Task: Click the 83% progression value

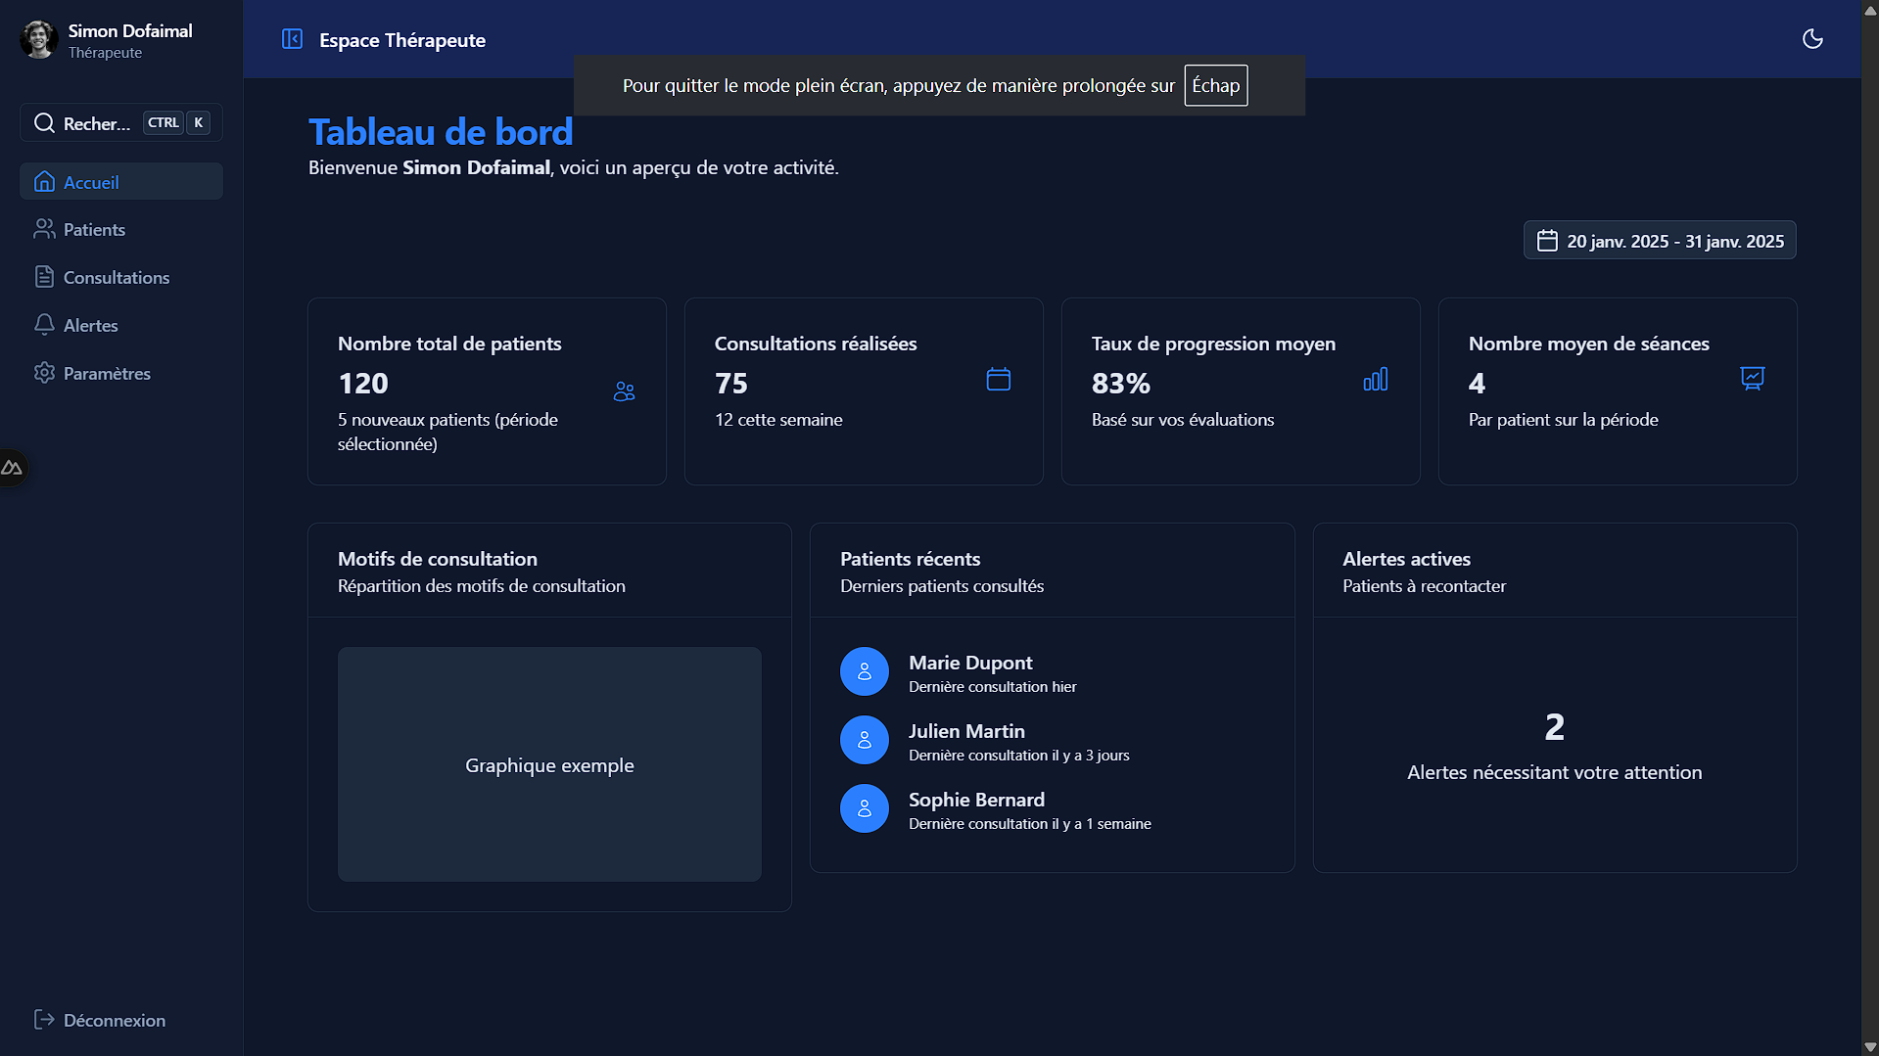Action: (x=1121, y=384)
